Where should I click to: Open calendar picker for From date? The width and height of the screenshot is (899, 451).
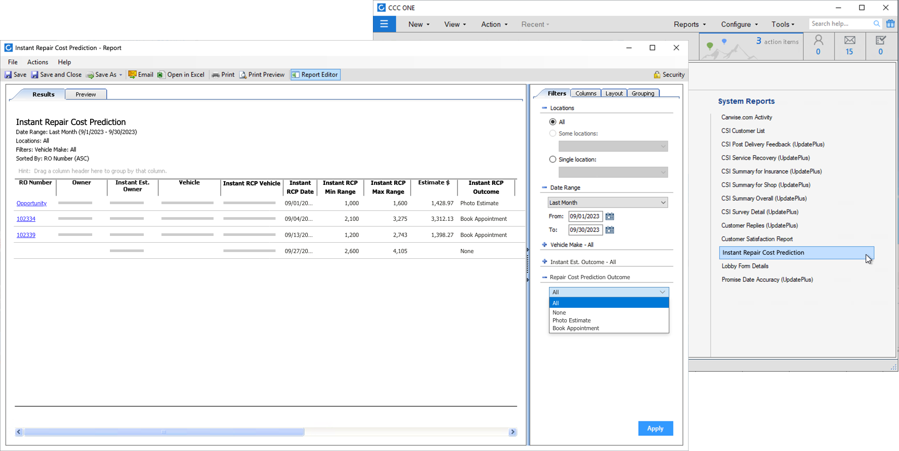(x=610, y=217)
